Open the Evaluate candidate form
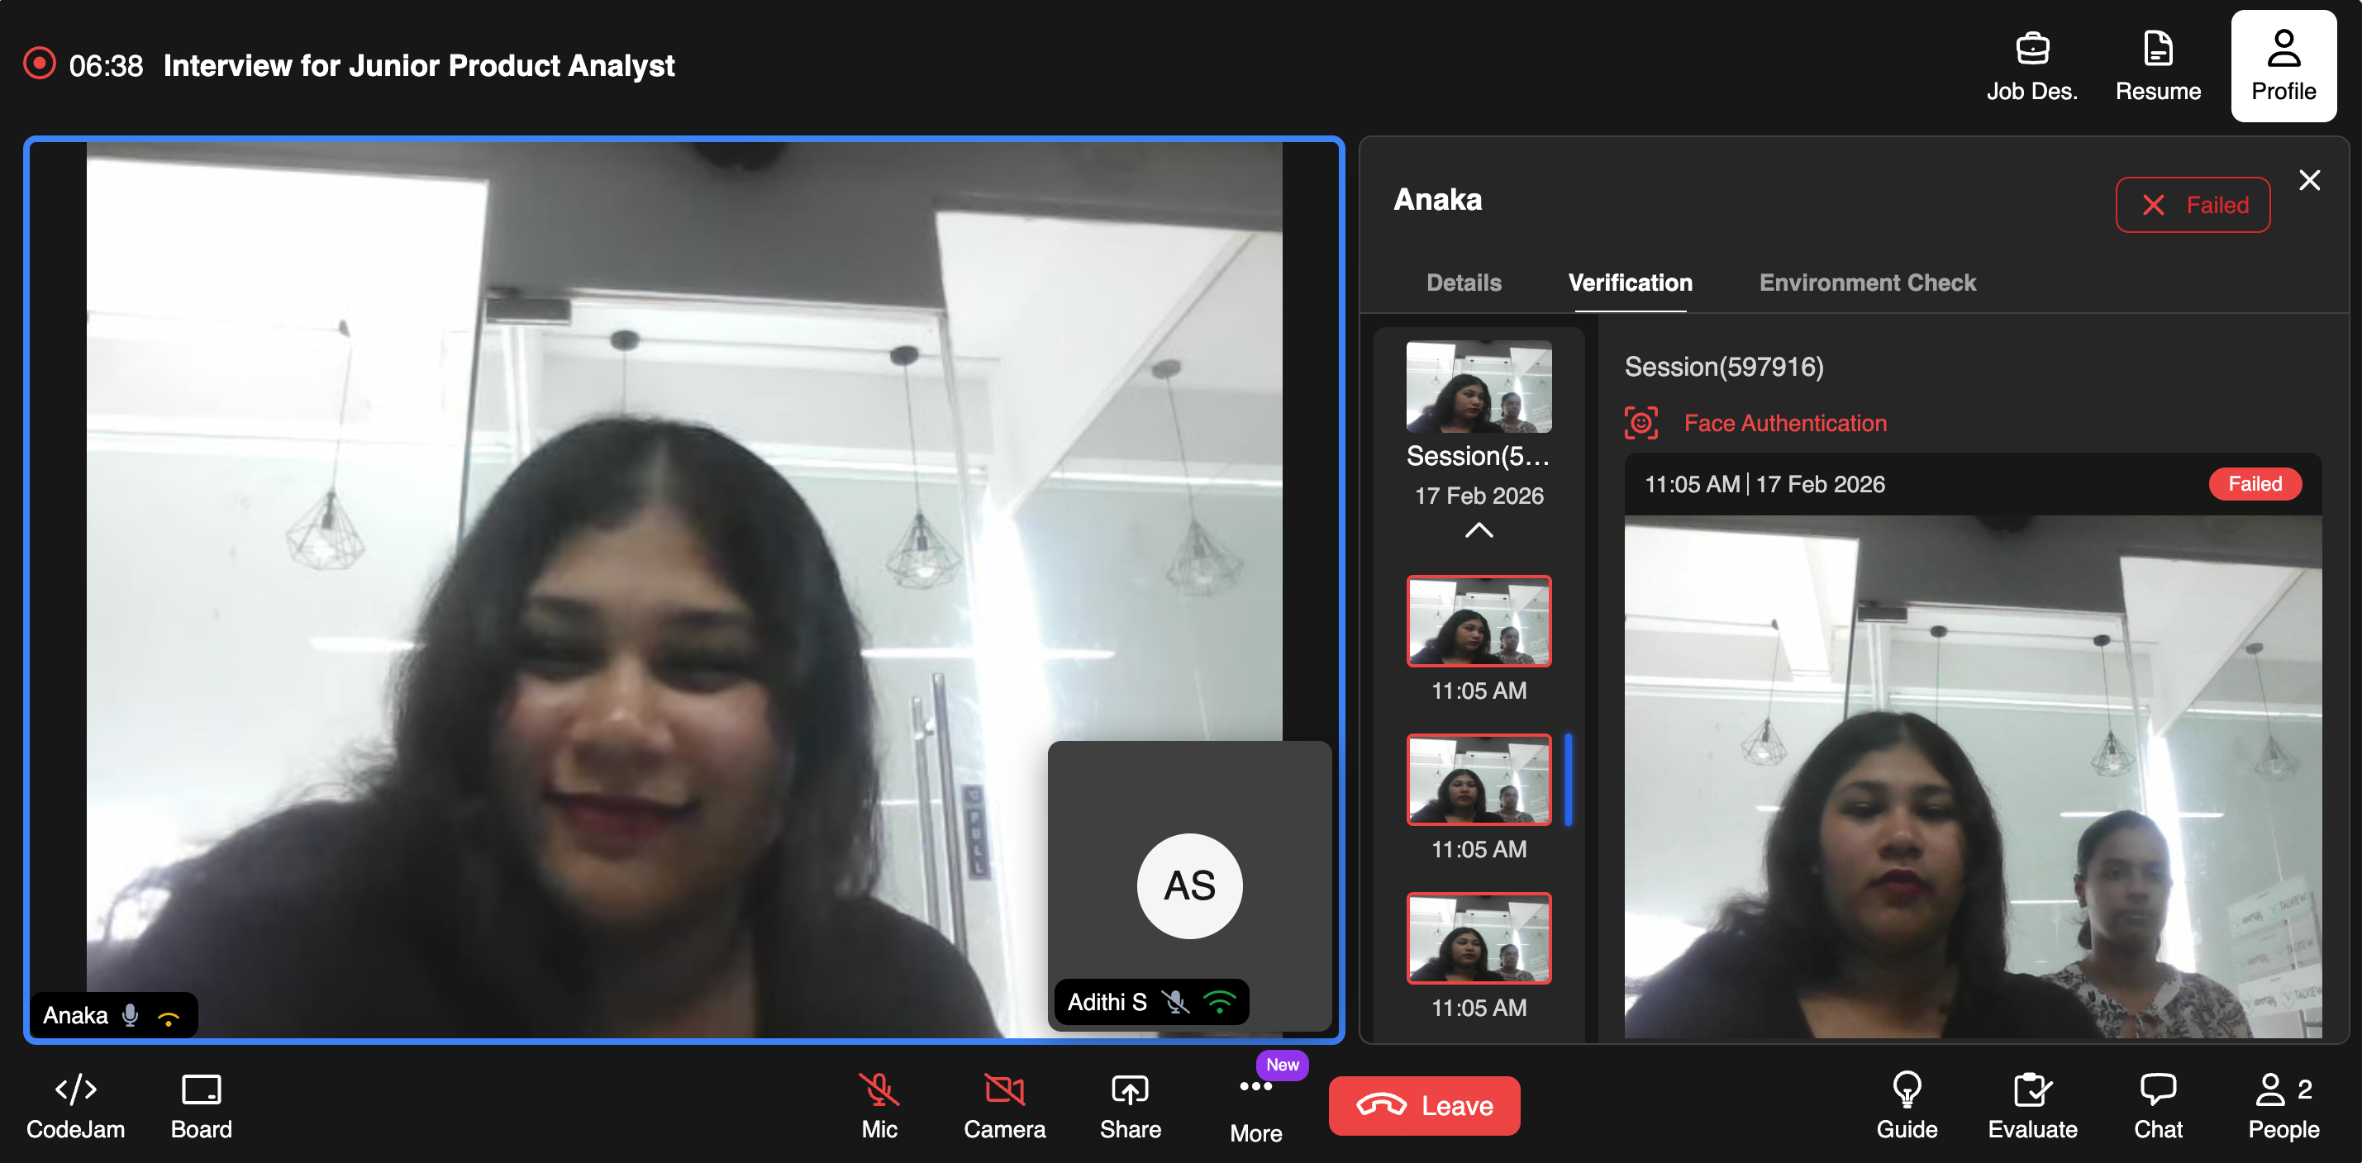 pyautogui.click(x=2032, y=1105)
